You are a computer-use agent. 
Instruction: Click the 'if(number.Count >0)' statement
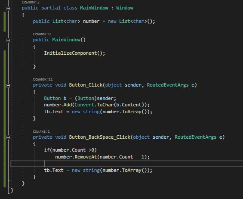pos(71,150)
